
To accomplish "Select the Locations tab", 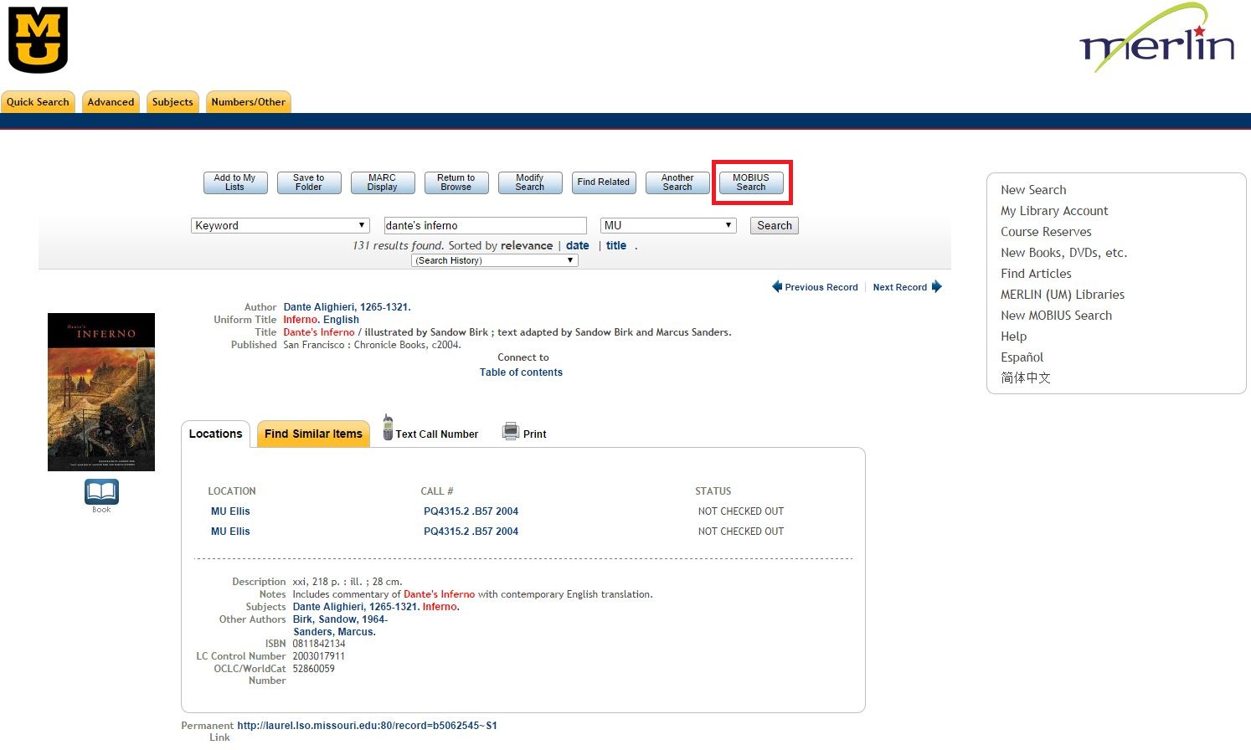I will tap(215, 434).
